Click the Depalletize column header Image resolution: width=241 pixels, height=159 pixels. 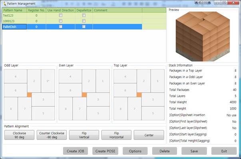[x=84, y=10]
